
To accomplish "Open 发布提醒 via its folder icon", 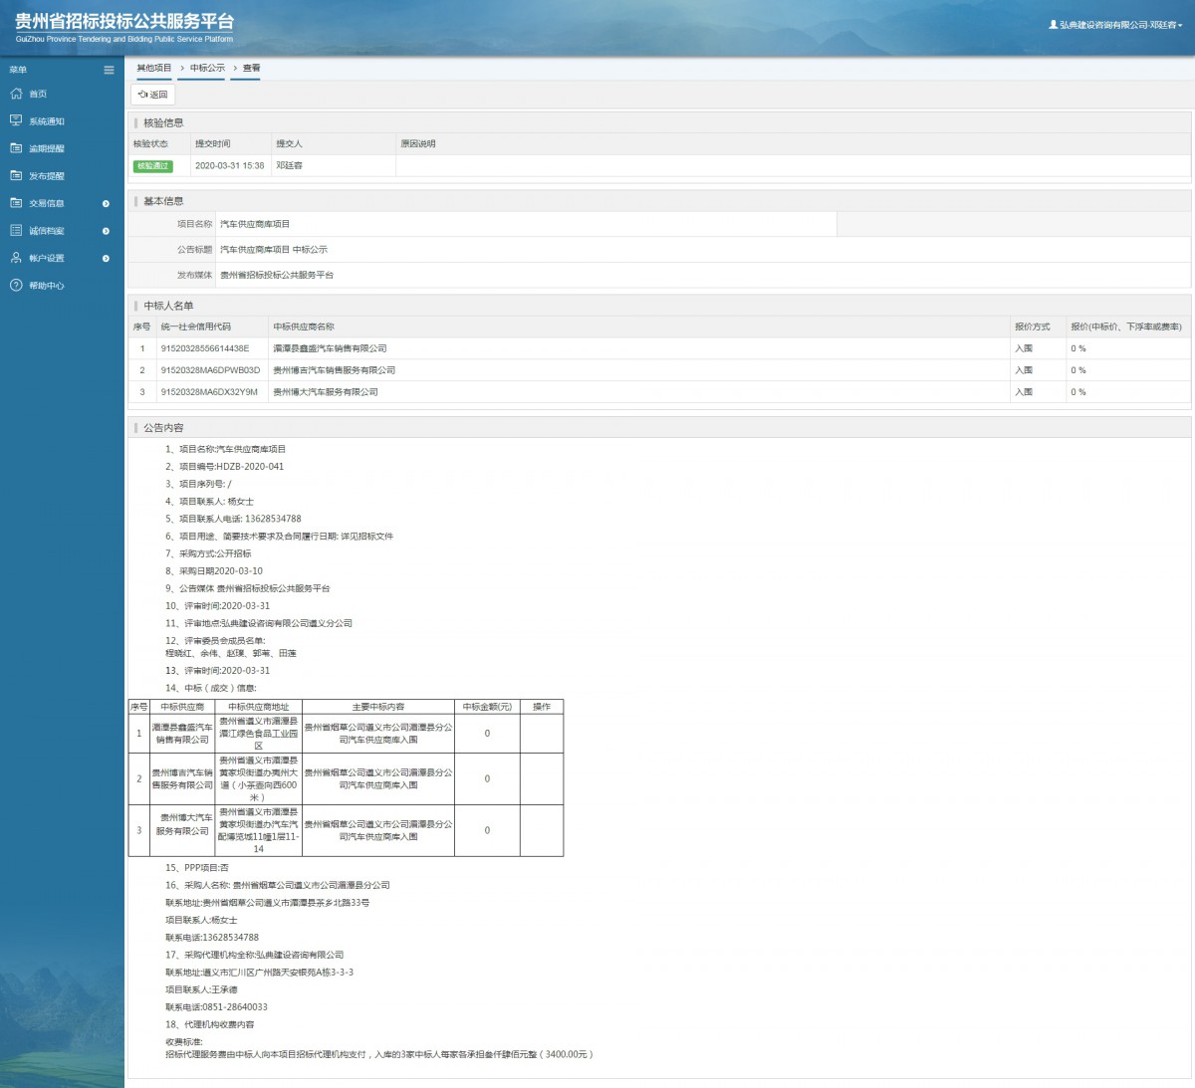I will 16,175.
